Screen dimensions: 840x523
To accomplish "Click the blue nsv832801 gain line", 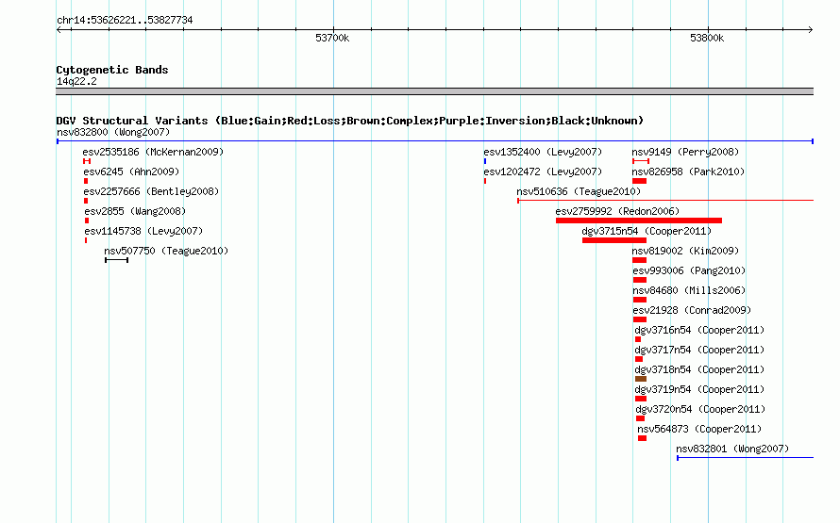I will 746,458.
